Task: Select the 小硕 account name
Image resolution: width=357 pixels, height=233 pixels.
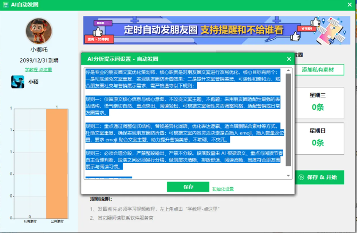Action: pos(33,82)
